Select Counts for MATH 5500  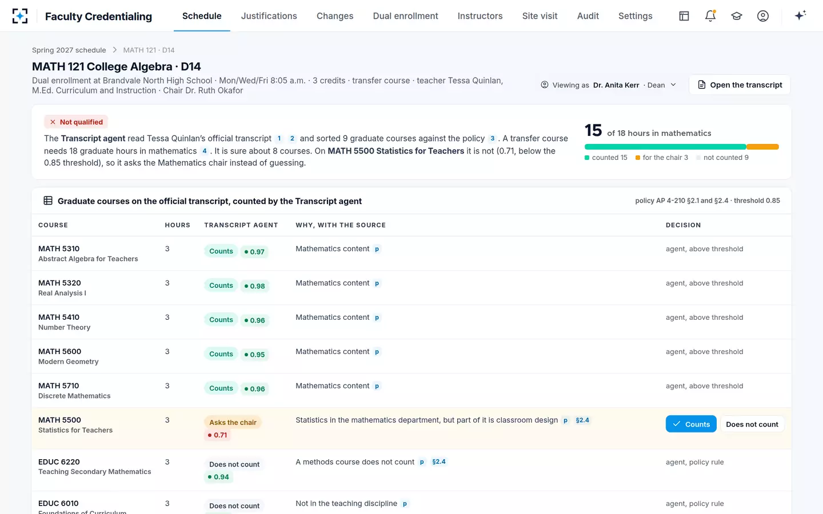point(691,424)
